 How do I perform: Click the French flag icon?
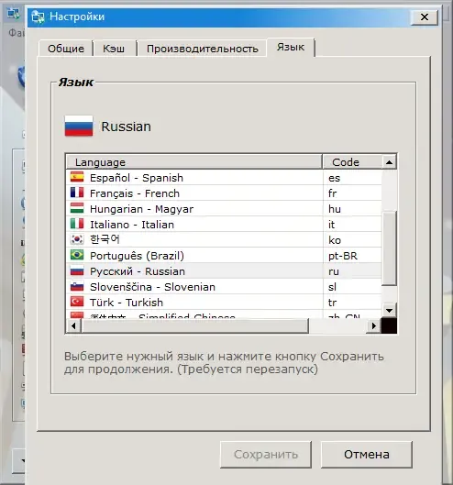coord(77,193)
